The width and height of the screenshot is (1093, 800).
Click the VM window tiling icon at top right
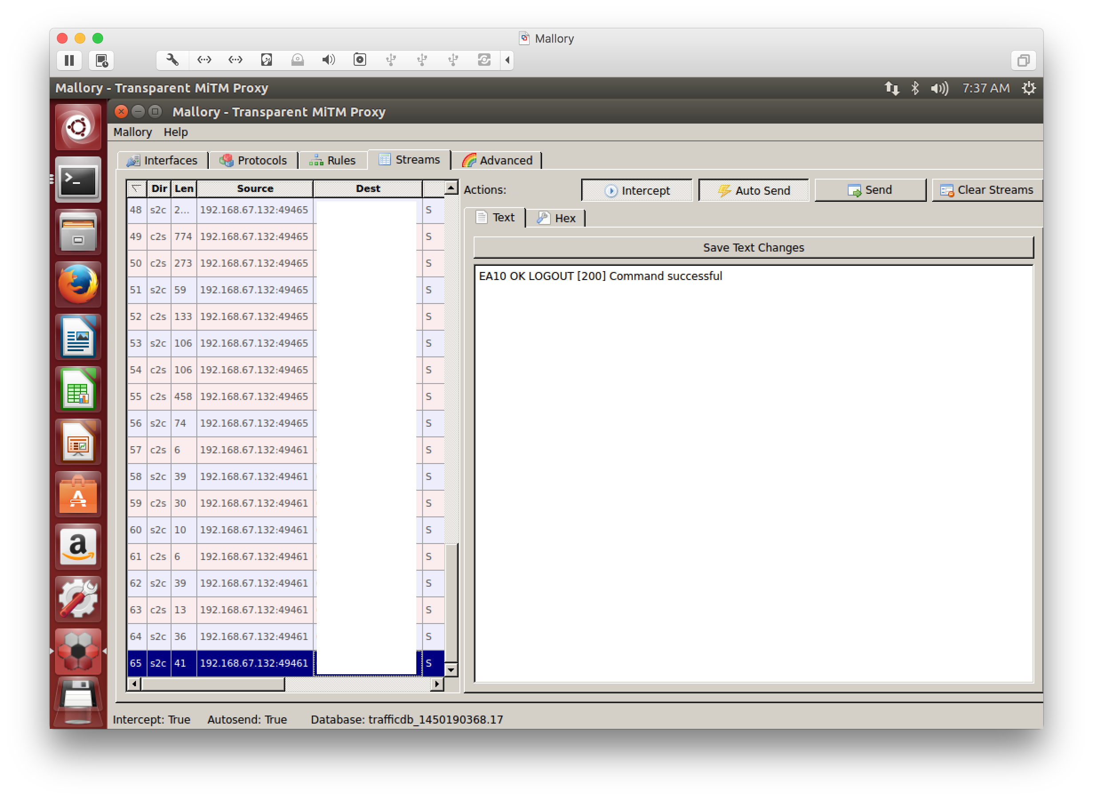[x=1023, y=60]
